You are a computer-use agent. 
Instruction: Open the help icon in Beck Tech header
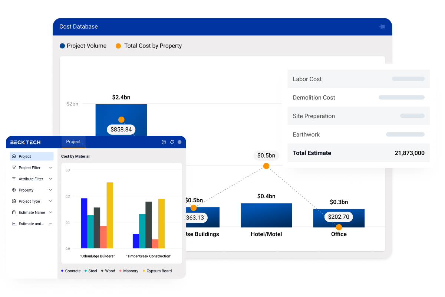tap(164, 142)
